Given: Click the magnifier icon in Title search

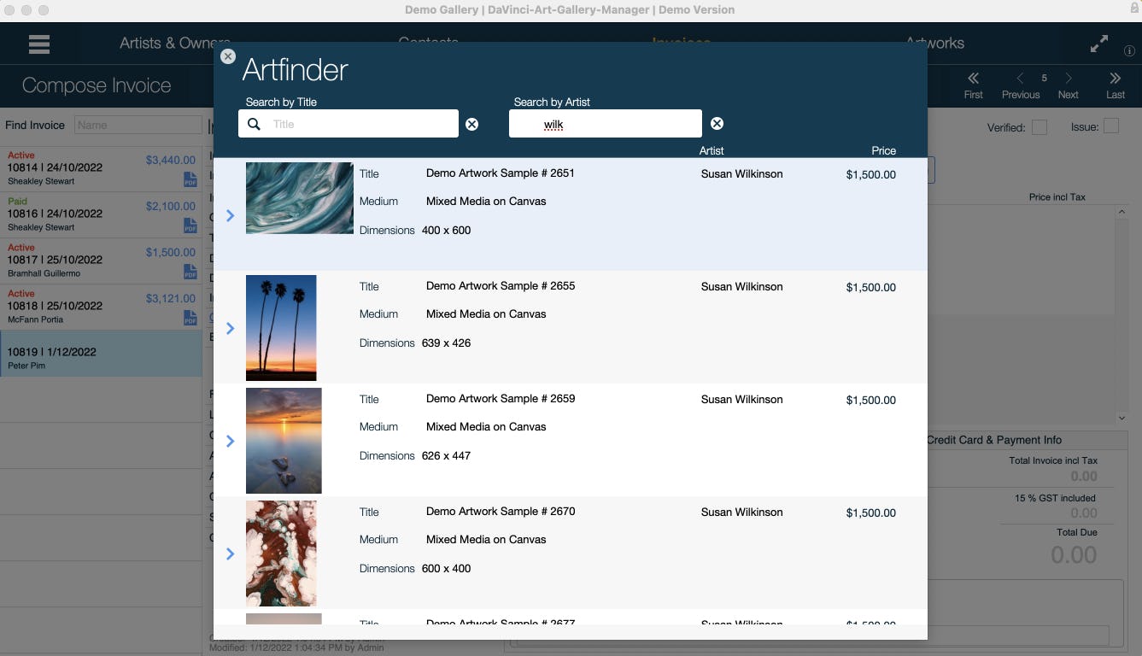Looking at the screenshot, I should pos(254,124).
